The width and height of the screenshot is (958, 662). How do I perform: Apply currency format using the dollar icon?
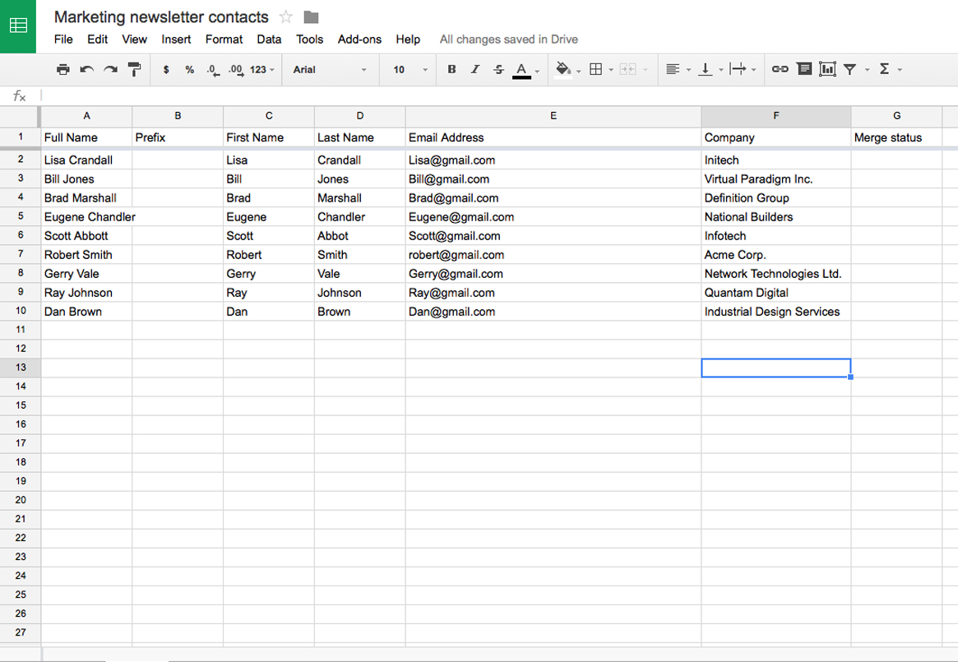[x=166, y=69]
